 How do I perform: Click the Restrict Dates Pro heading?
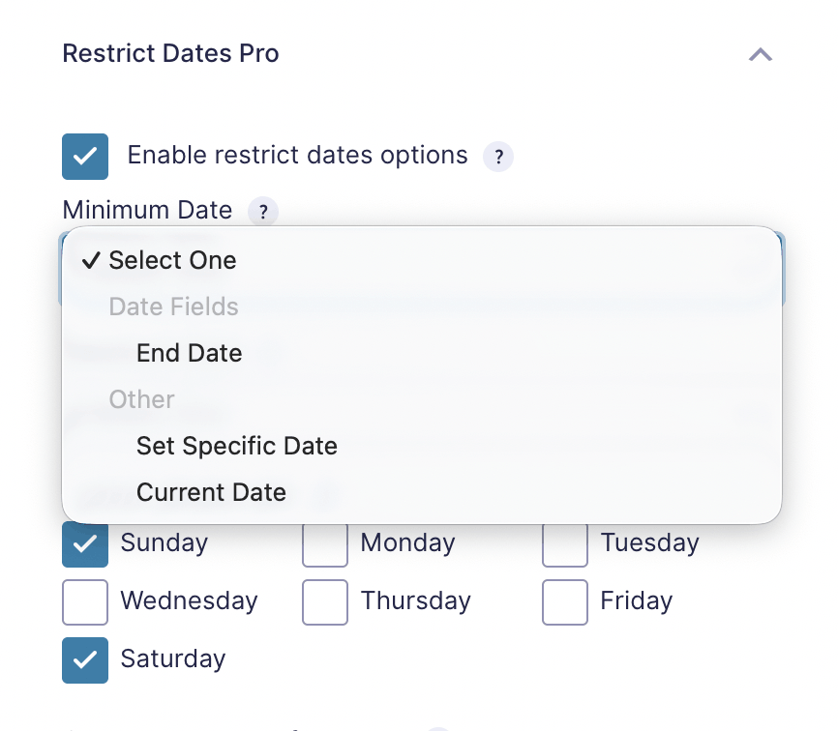(170, 53)
